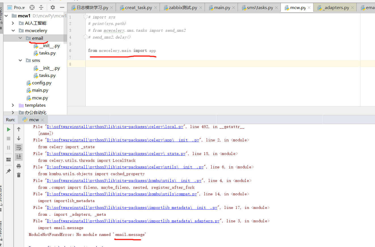Toggle scroll to end of console
The width and height of the screenshot is (375, 247).
[19, 156]
